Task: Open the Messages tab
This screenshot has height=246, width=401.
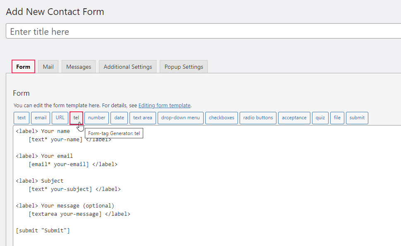Action: (79, 67)
